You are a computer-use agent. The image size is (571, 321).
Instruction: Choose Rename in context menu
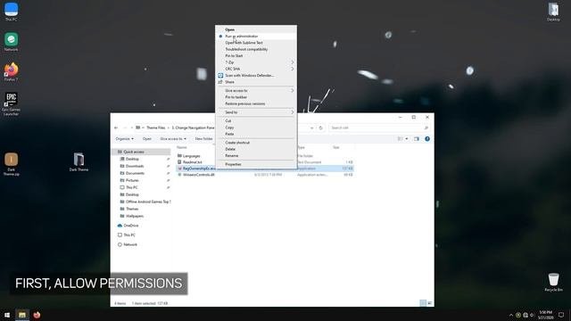(256, 156)
